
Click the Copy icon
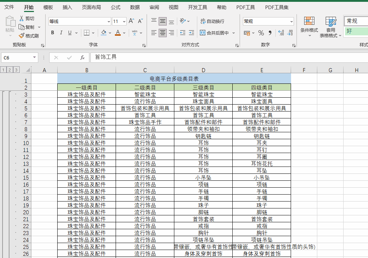pos(22,27)
